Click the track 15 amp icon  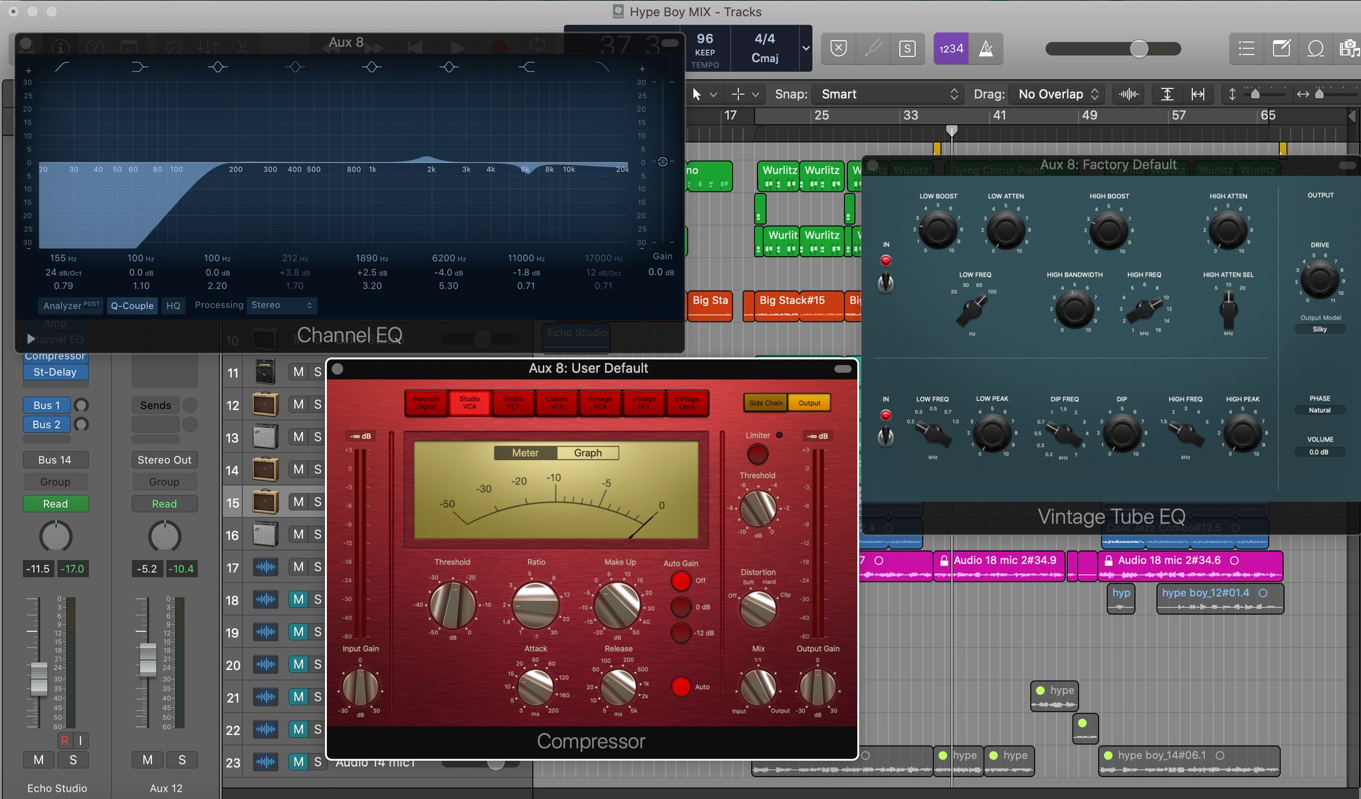265,502
